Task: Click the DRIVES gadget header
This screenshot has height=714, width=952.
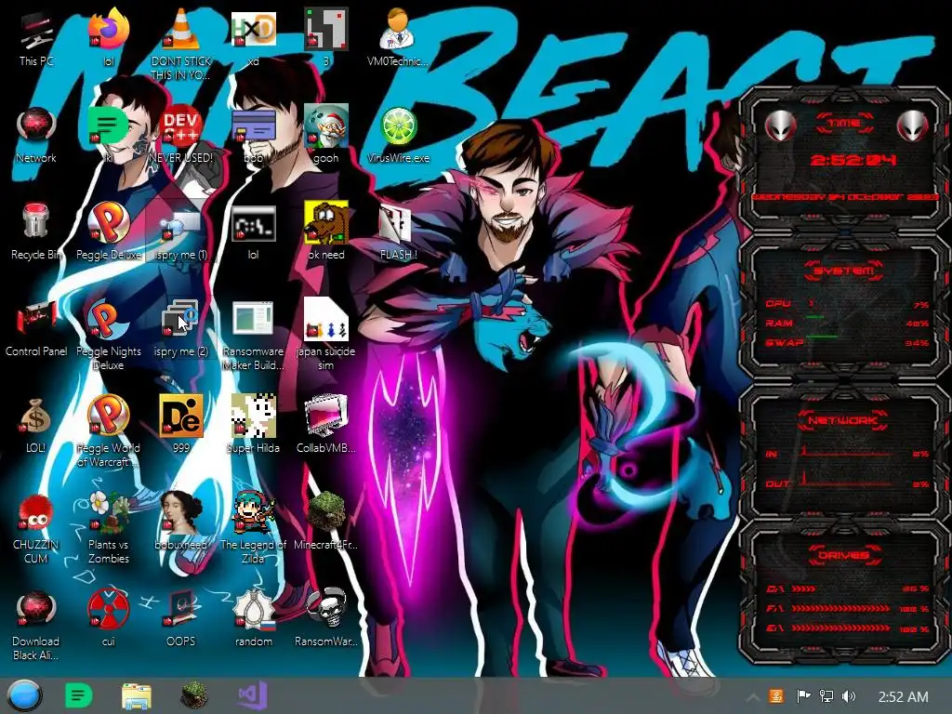Action: coord(843,555)
